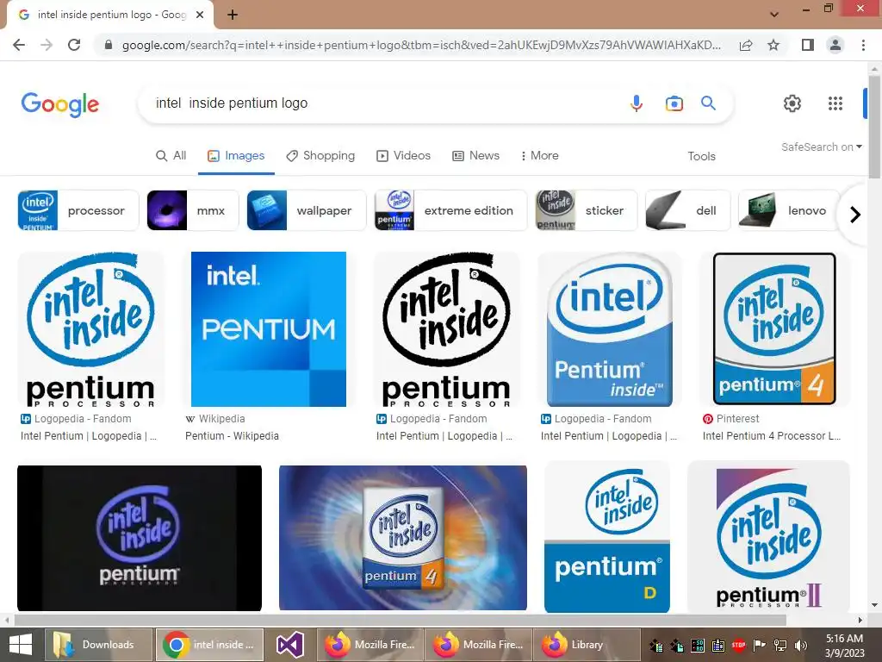Show more filter chips with right chevron
The height and width of the screenshot is (662, 882).
(855, 215)
